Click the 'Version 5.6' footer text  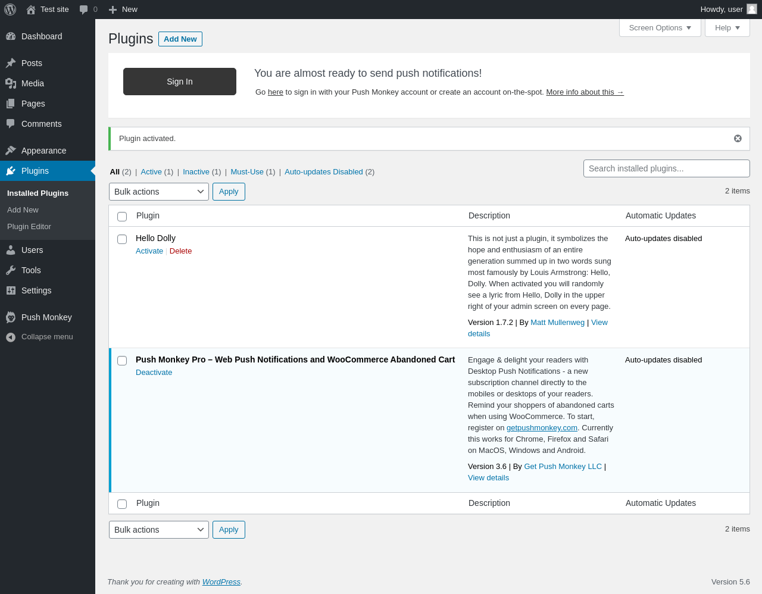tap(730, 582)
